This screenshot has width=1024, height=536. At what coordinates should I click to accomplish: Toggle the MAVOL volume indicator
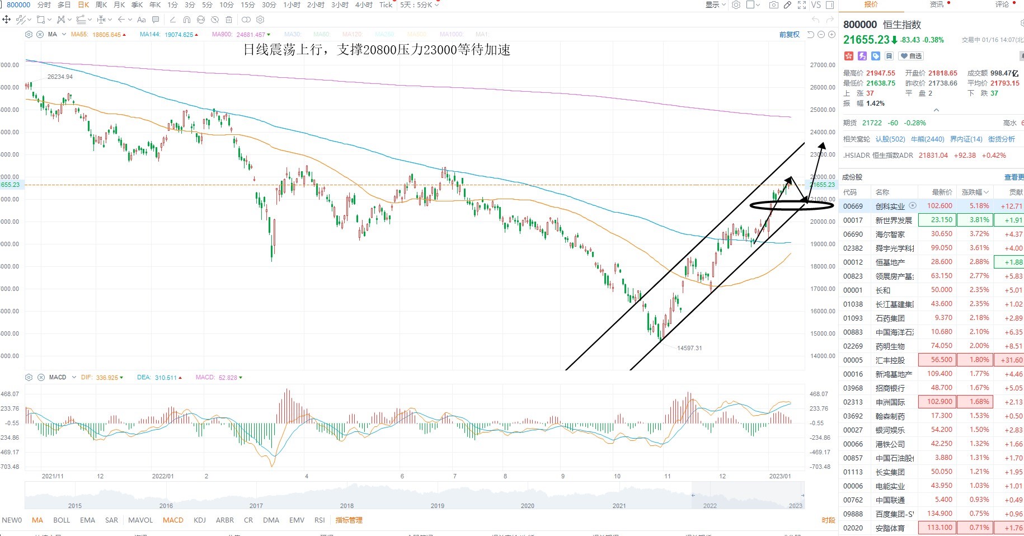(140, 520)
